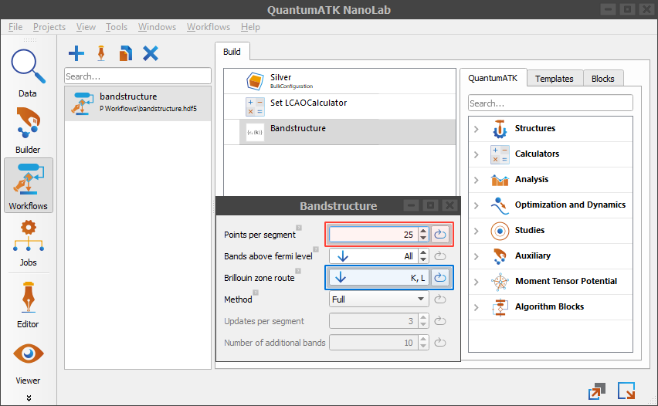Click the Studies category icon
The height and width of the screenshot is (406, 658).
(x=500, y=231)
